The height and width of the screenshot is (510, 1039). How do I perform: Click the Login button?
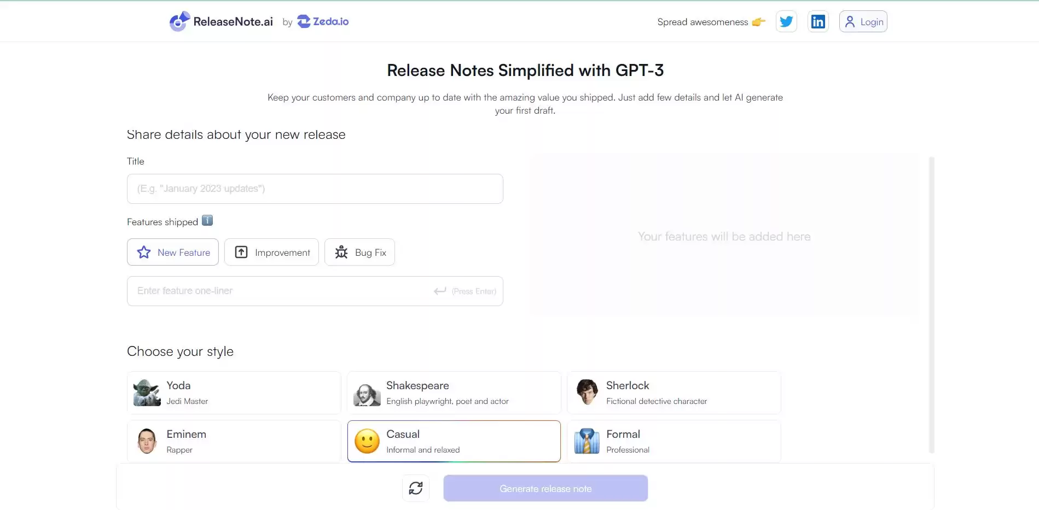coord(863,21)
